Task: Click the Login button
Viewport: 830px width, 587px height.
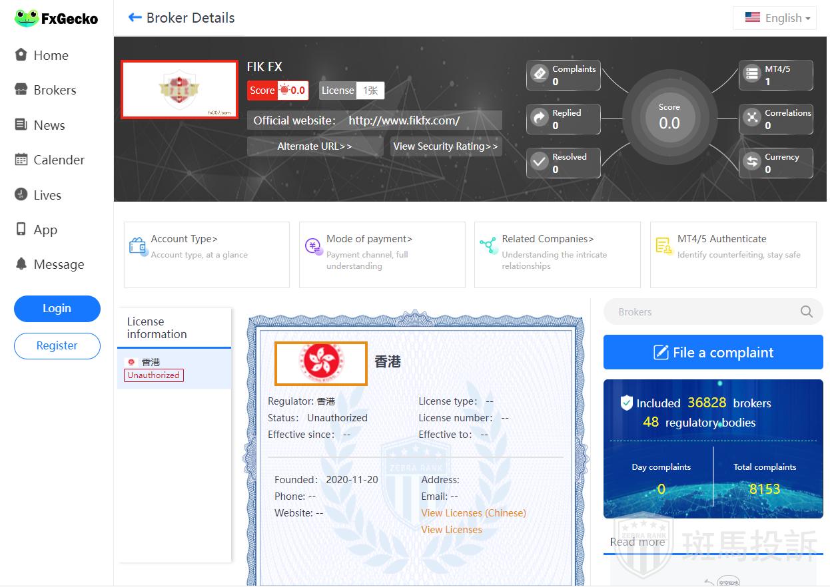Action: pos(57,308)
